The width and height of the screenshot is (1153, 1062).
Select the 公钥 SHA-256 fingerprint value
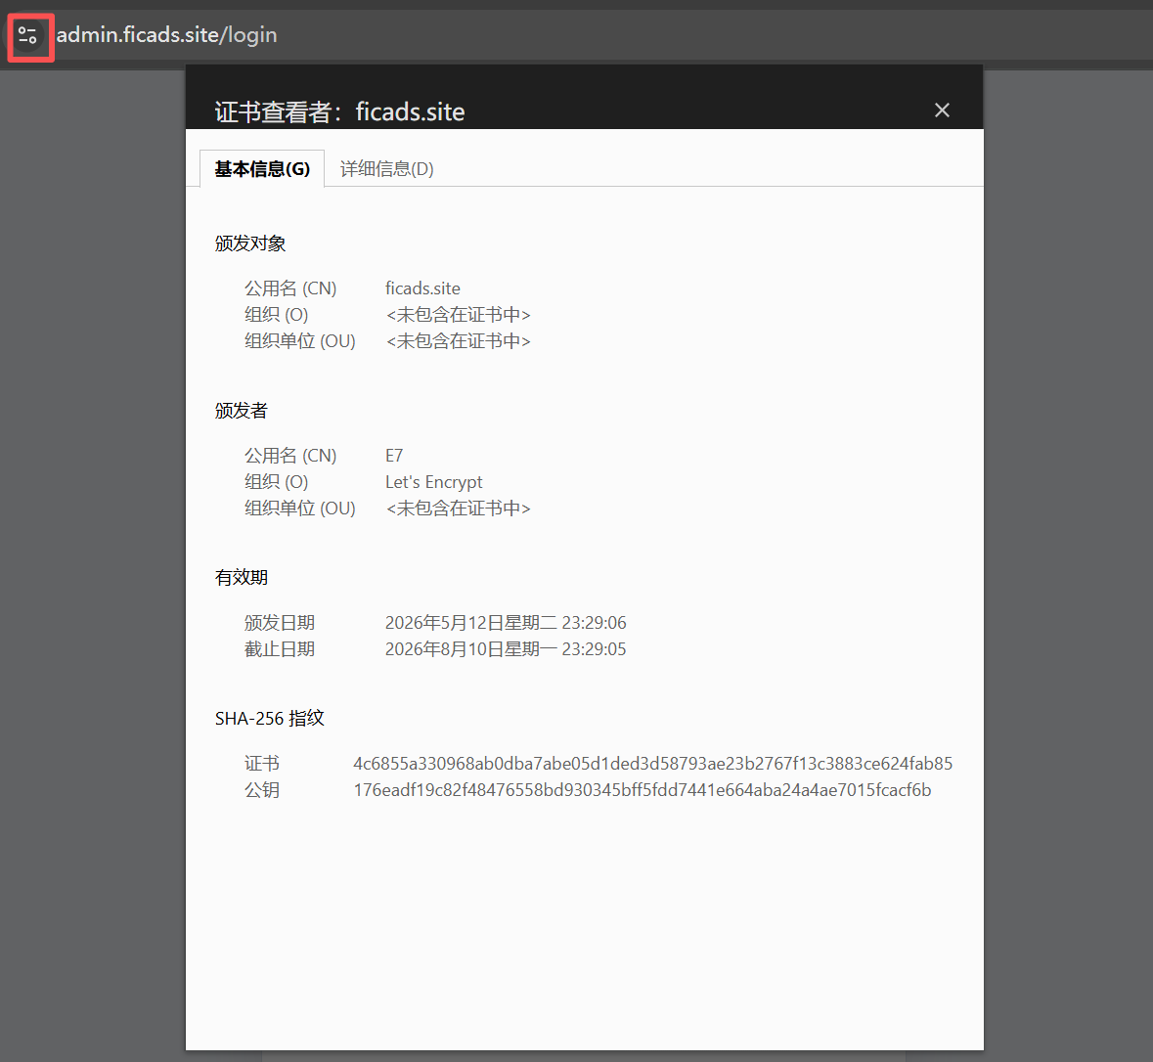643,790
